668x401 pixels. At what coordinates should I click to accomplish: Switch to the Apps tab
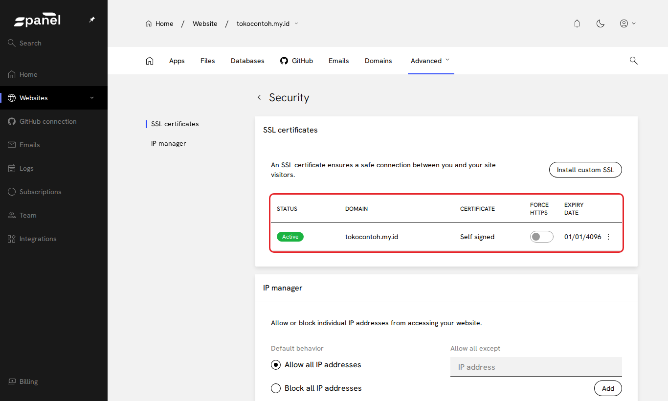[x=177, y=61]
